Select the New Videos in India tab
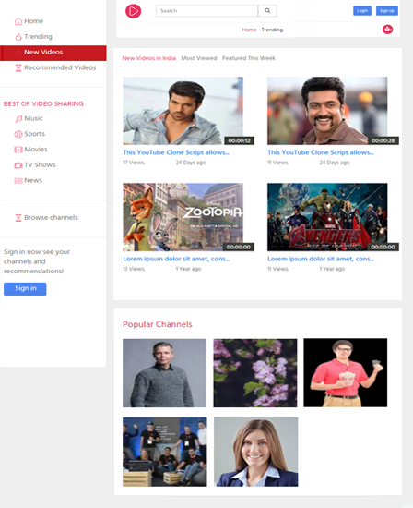This screenshot has width=413, height=508. click(148, 58)
